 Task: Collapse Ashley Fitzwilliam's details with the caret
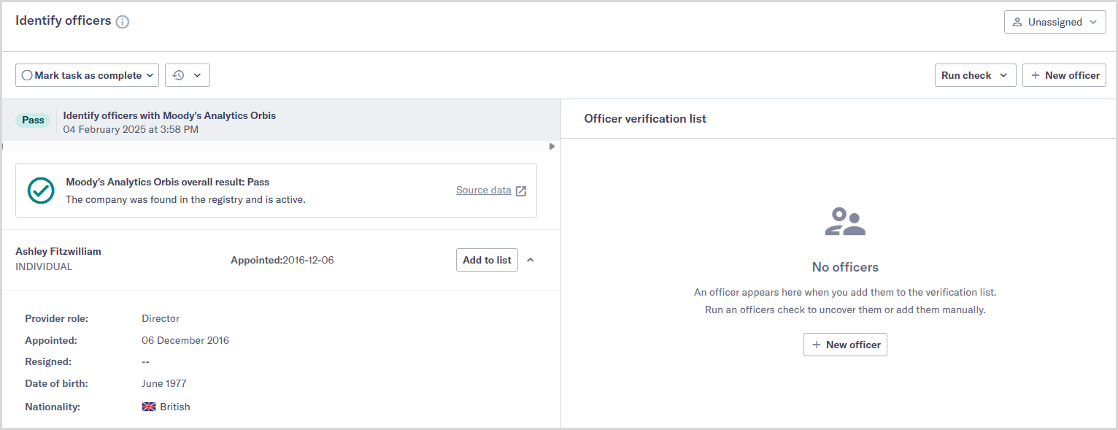point(531,259)
